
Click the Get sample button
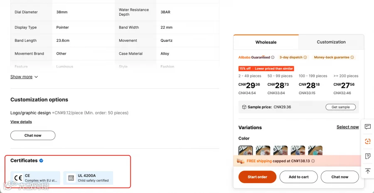click(340, 107)
